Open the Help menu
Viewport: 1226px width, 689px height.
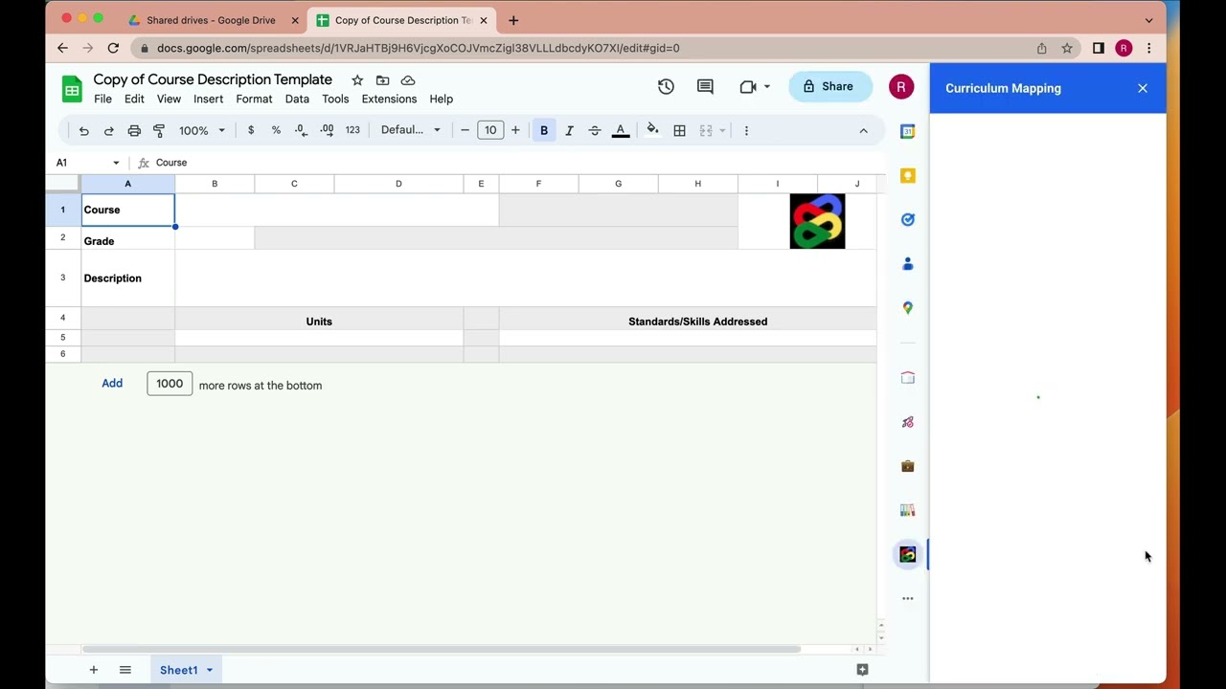tap(442, 99)
